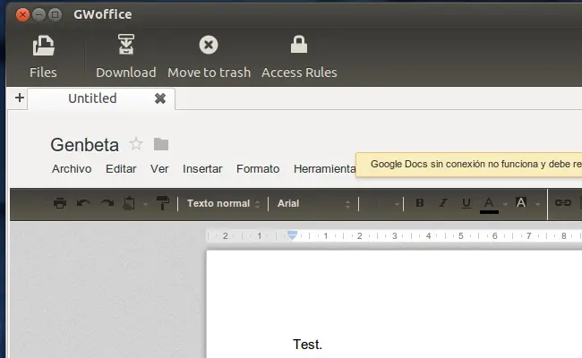Click the text highlight color button
The image size is (582, 358).
click(x=521, y=202)
